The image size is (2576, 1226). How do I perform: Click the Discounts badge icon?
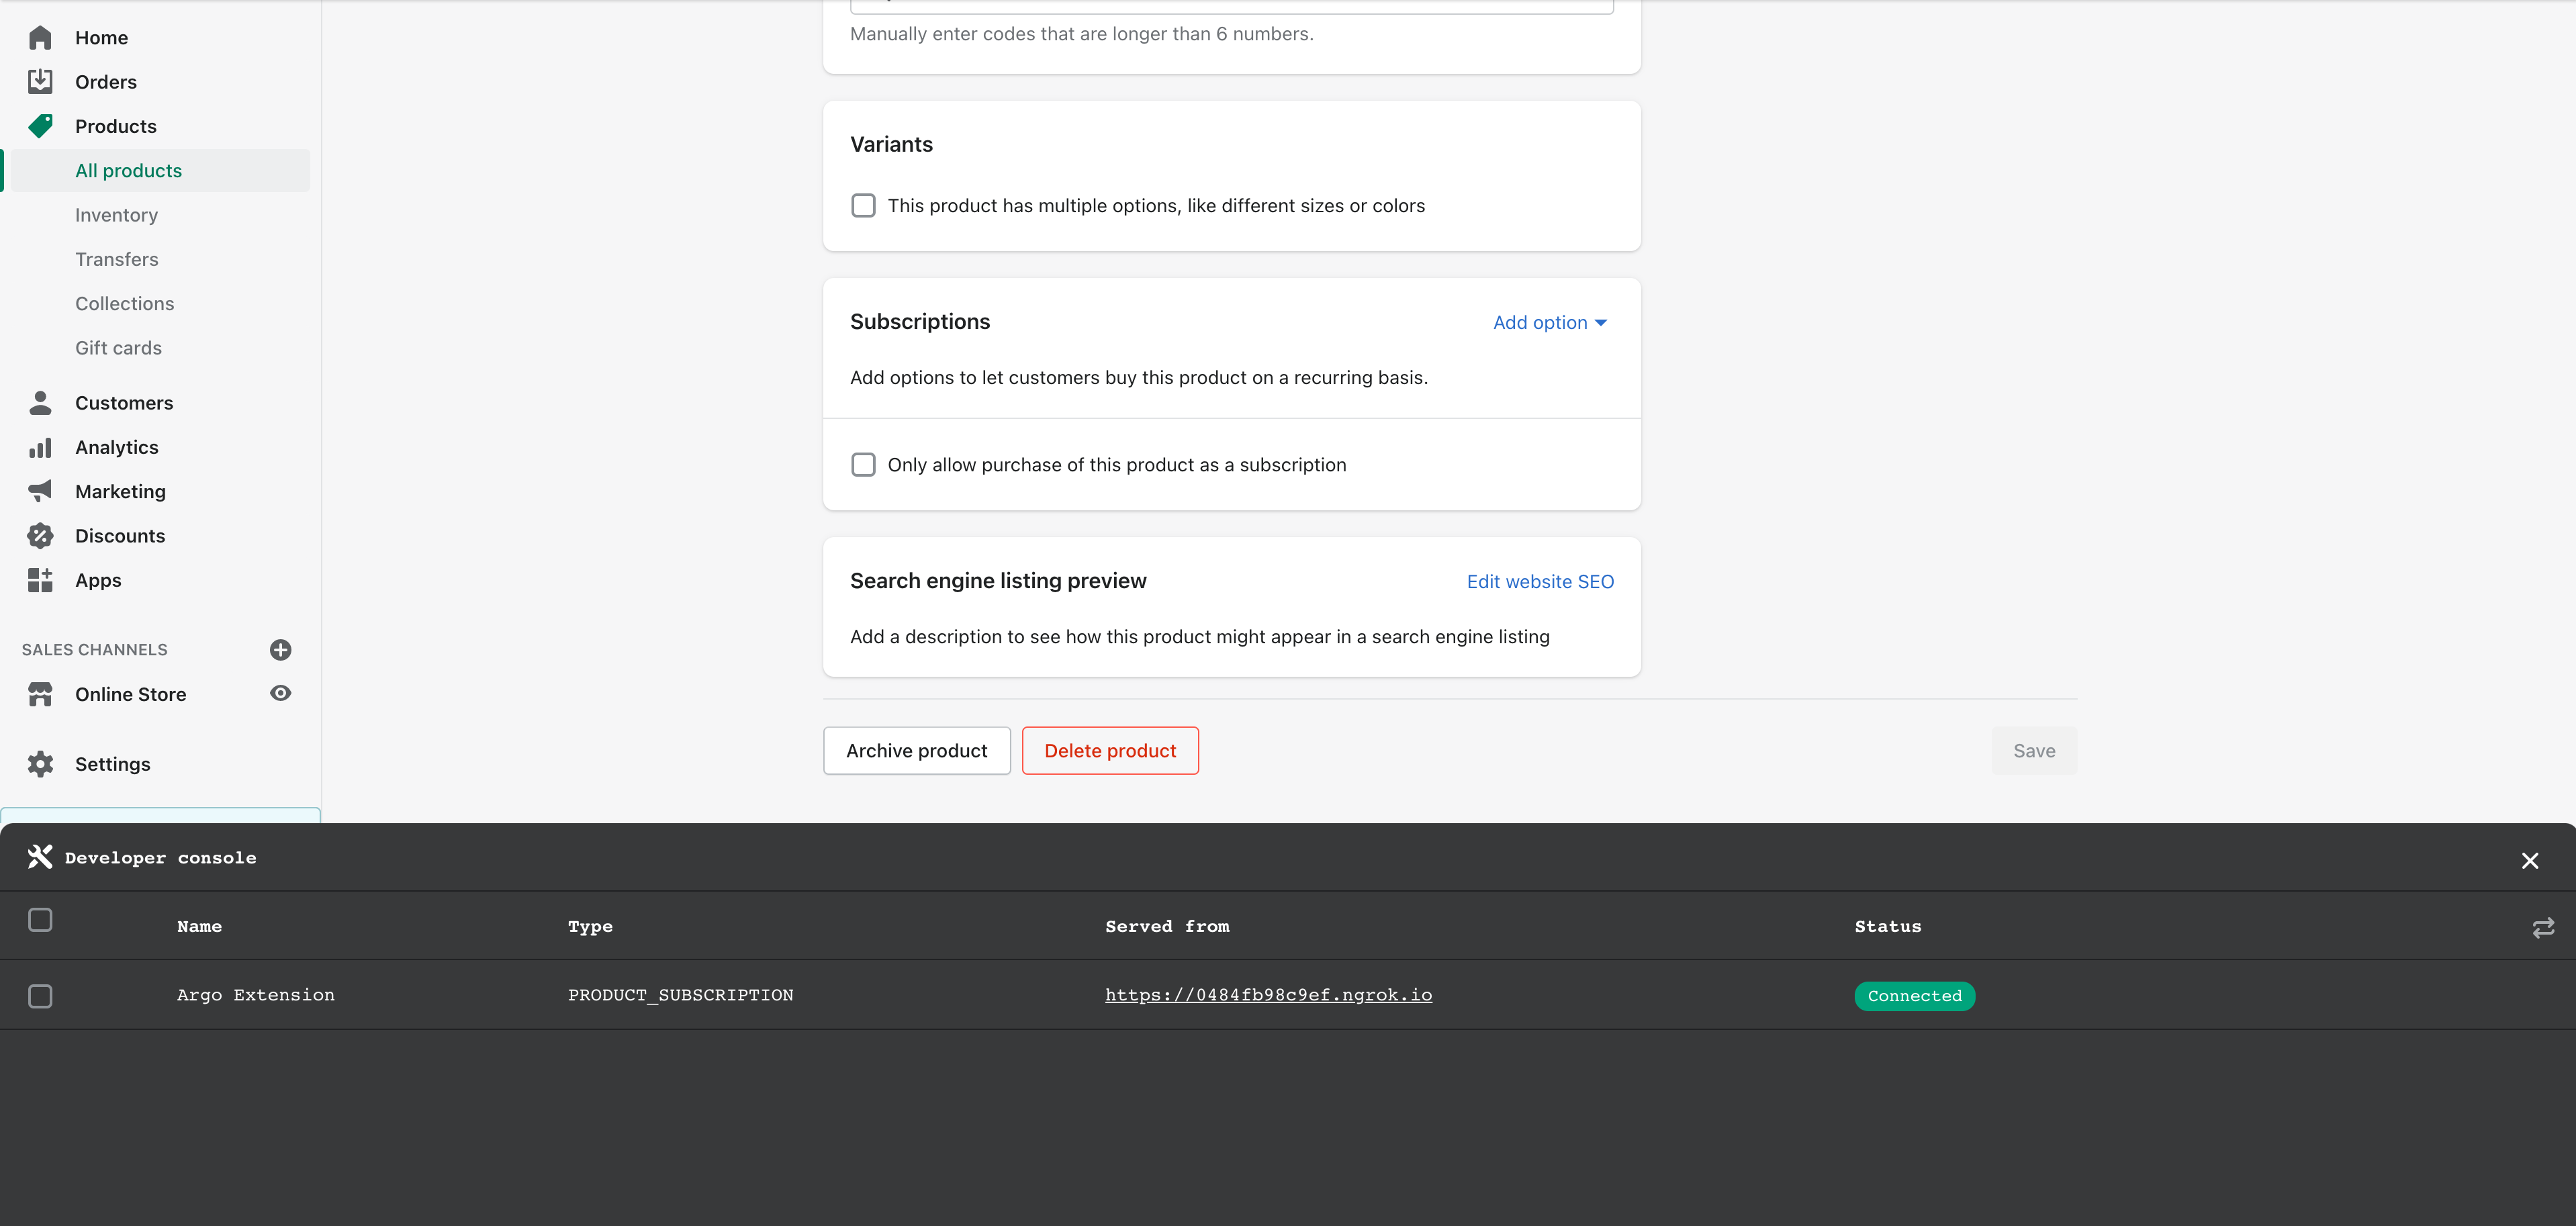click(40, 536)
